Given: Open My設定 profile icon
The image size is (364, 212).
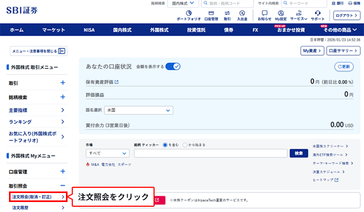Looking at the screenshot, I should coord(280,13).
